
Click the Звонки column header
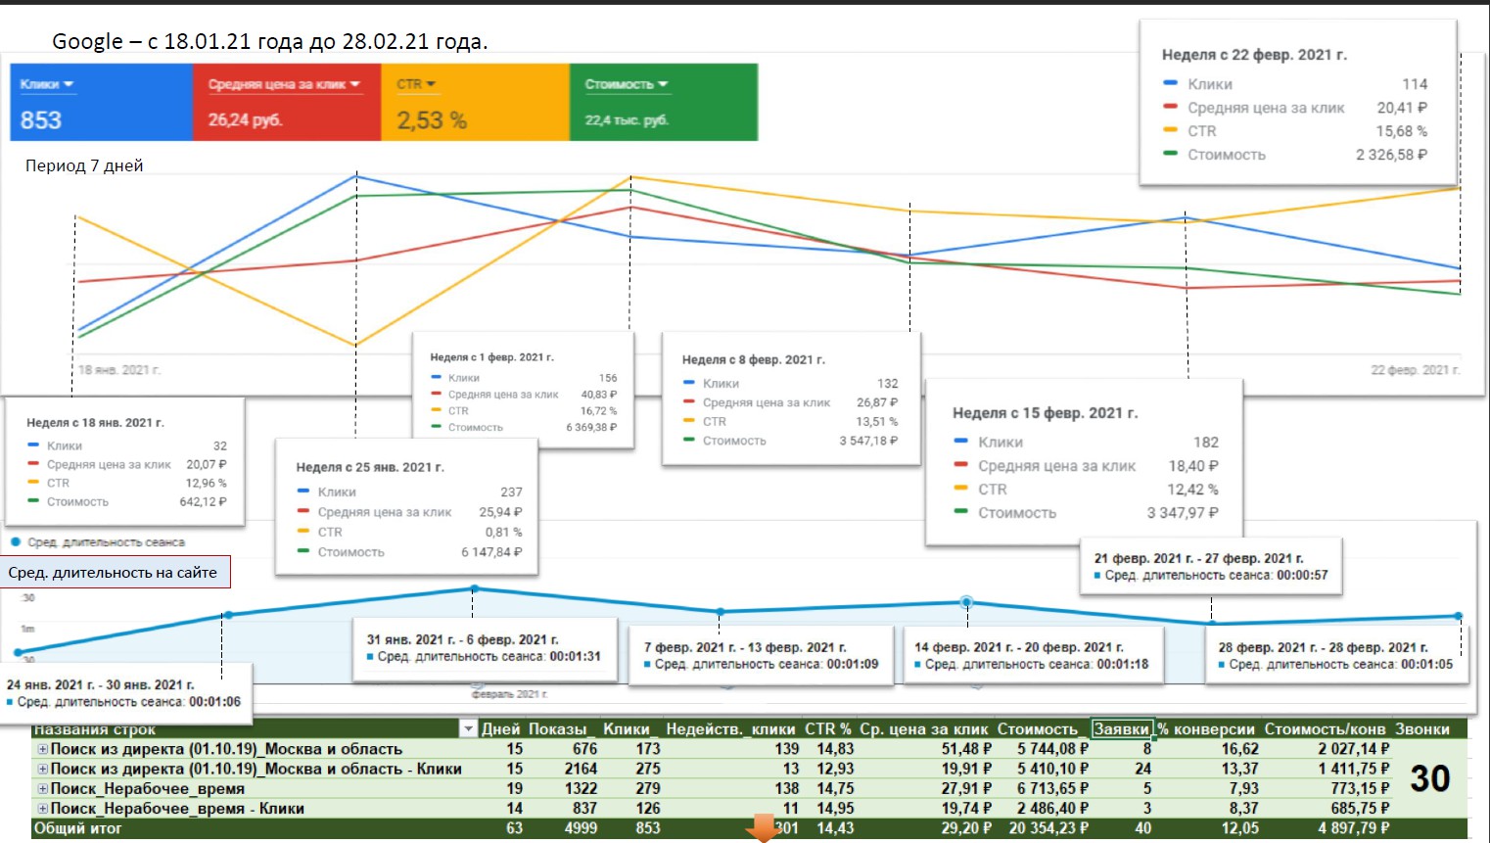pos(1421,728)
